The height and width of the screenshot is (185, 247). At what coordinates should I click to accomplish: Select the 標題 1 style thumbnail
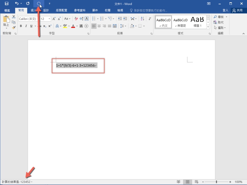pos(198,21)
